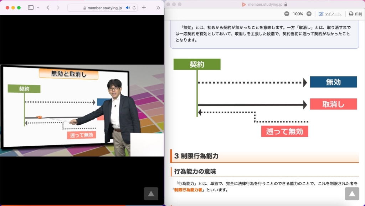Click the 無効 blue box in diagram
The height and width of the screenshot is (206, 365).
[333, 82]
